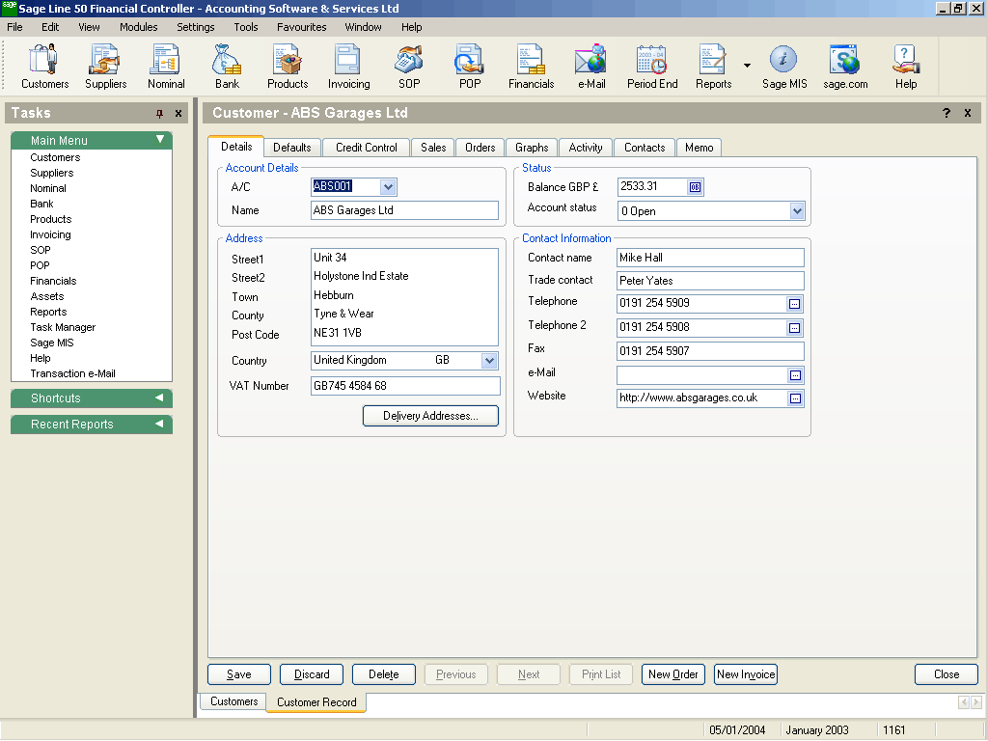Switch to the Credit Control tab

coord(365,147)
